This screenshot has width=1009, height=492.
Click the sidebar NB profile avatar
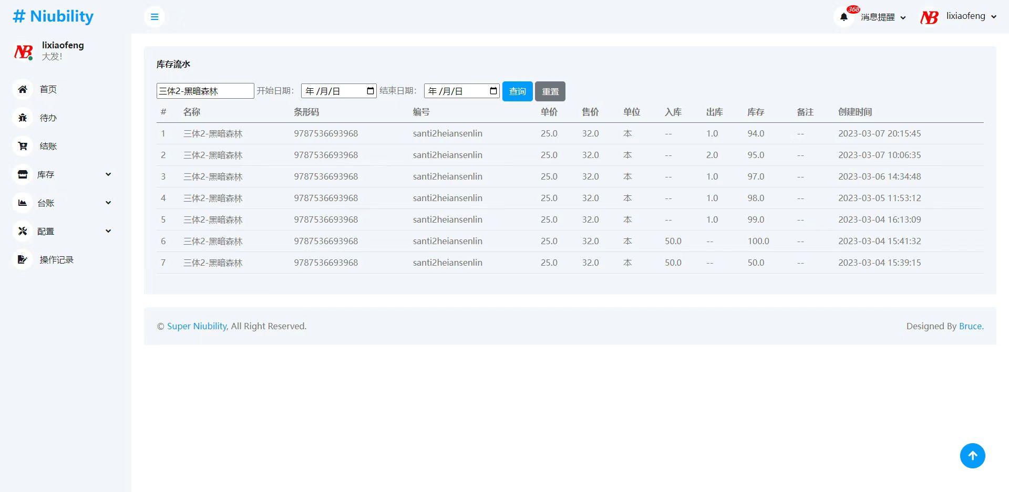[23, 51]
